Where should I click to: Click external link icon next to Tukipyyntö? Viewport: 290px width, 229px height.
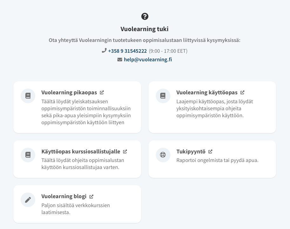[210, 152]
